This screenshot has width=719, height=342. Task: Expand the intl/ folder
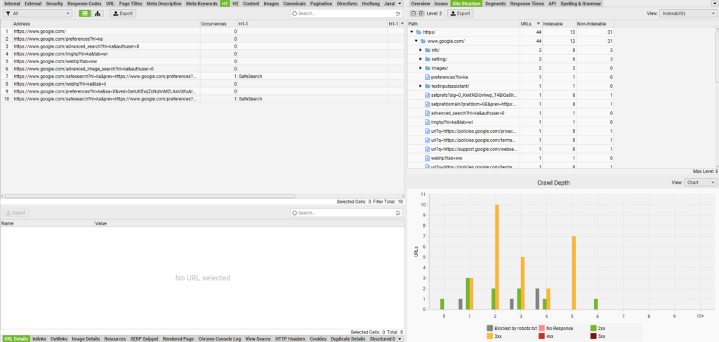click(421, 50)
